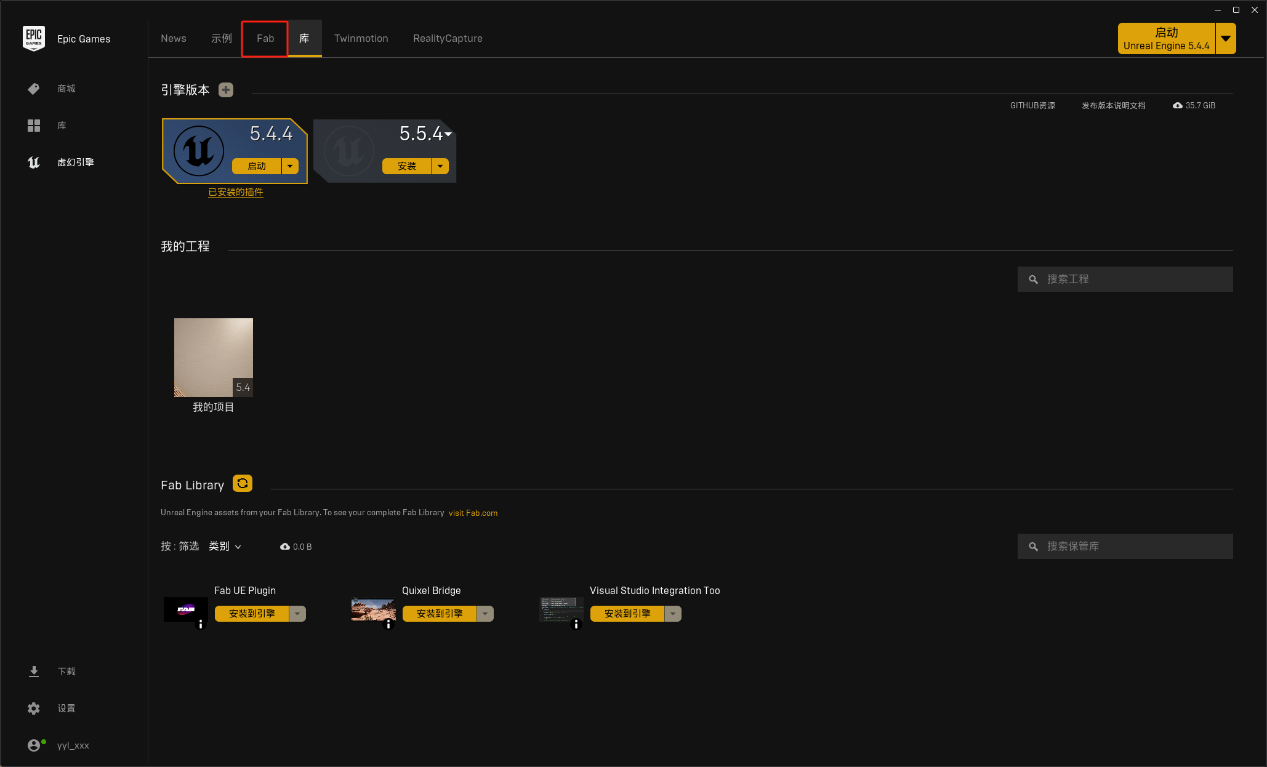Click info icon on Quixel Bridge thumbnail

[x=388, y=624]
